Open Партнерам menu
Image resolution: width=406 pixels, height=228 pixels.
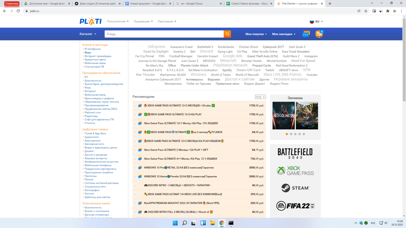[x=167, y=21]
